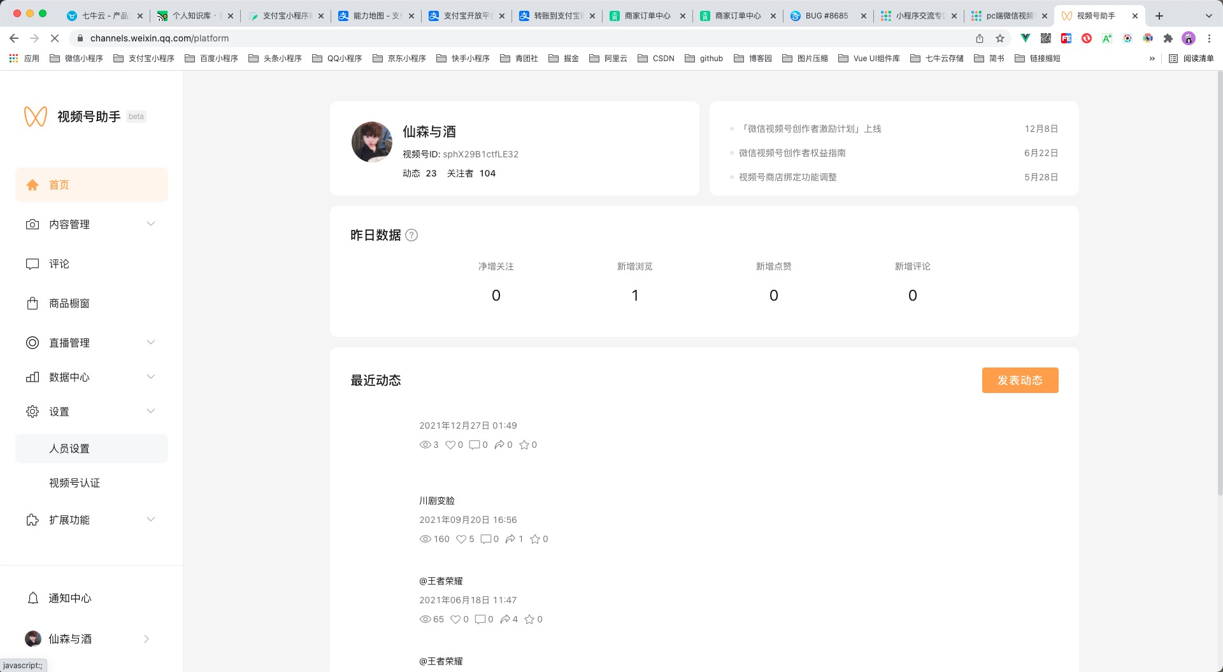Click the page vertical scrollbar
The height and width of the screenshot is (672, 1223).
pos(1220,283)
